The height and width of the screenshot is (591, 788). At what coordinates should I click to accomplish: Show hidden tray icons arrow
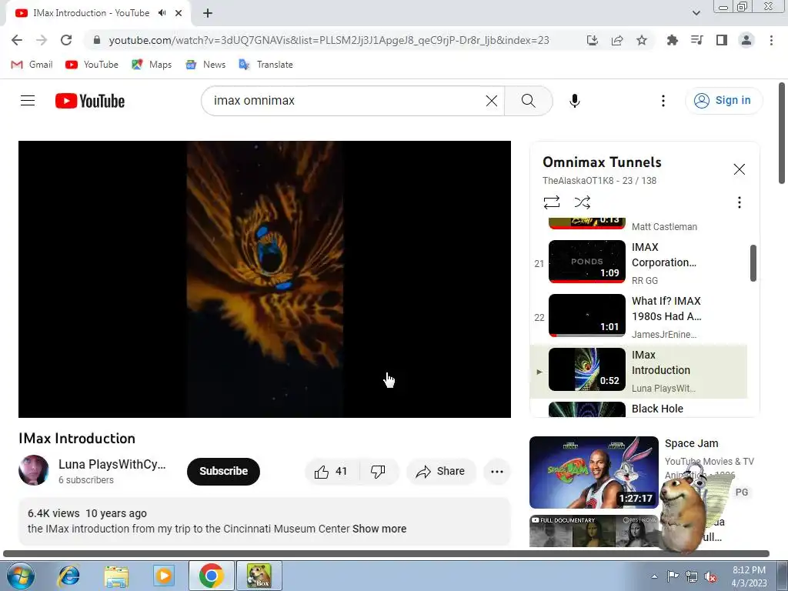[654, 576]
